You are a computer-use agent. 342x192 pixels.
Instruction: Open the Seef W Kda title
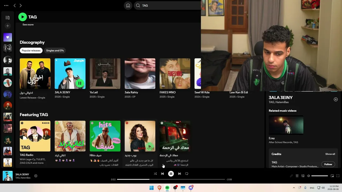click(202, 92)
